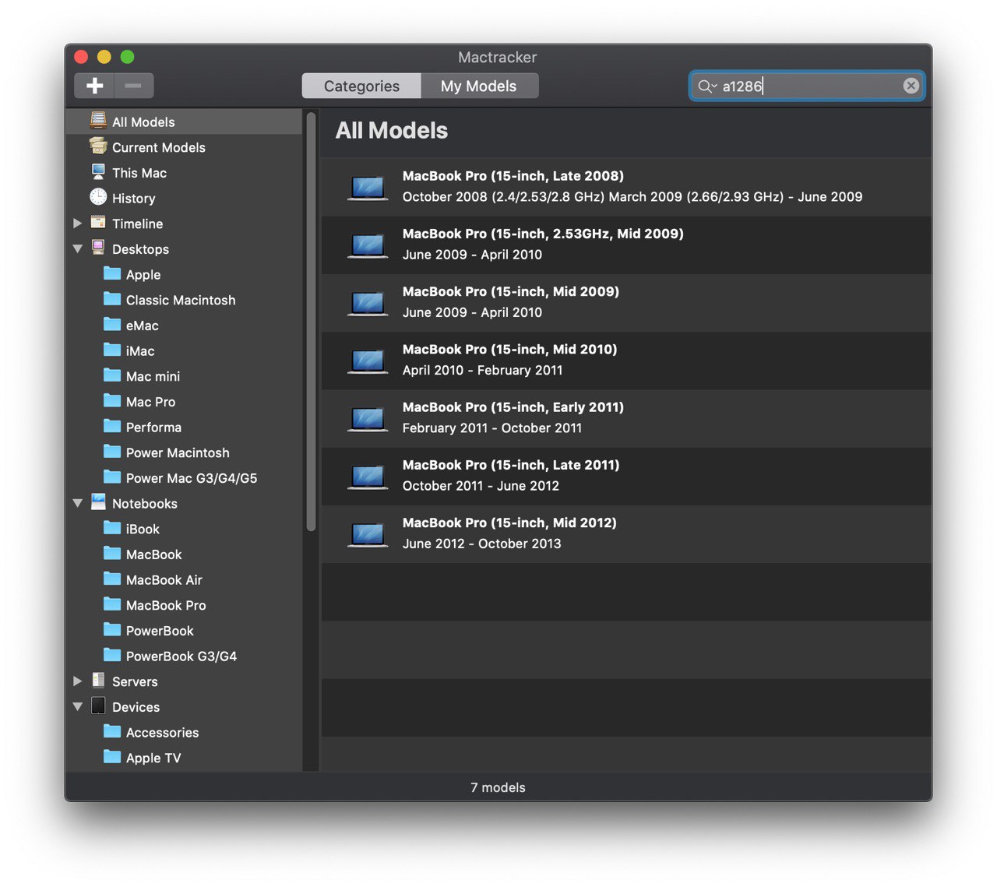Image resolution: width=997 pixels, height=887 pixels.
Task: Click the Mac Pro folder icon
Action: (112, 401)
